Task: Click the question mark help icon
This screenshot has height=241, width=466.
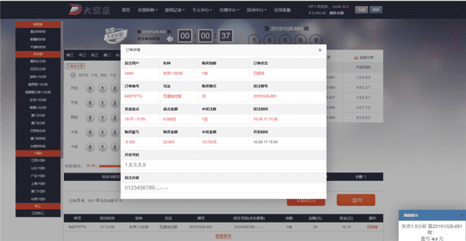Action: point(73,75)
